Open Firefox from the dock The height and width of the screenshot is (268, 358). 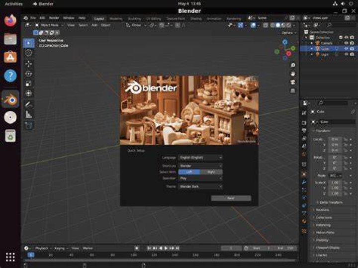click(x=10, y=20)
